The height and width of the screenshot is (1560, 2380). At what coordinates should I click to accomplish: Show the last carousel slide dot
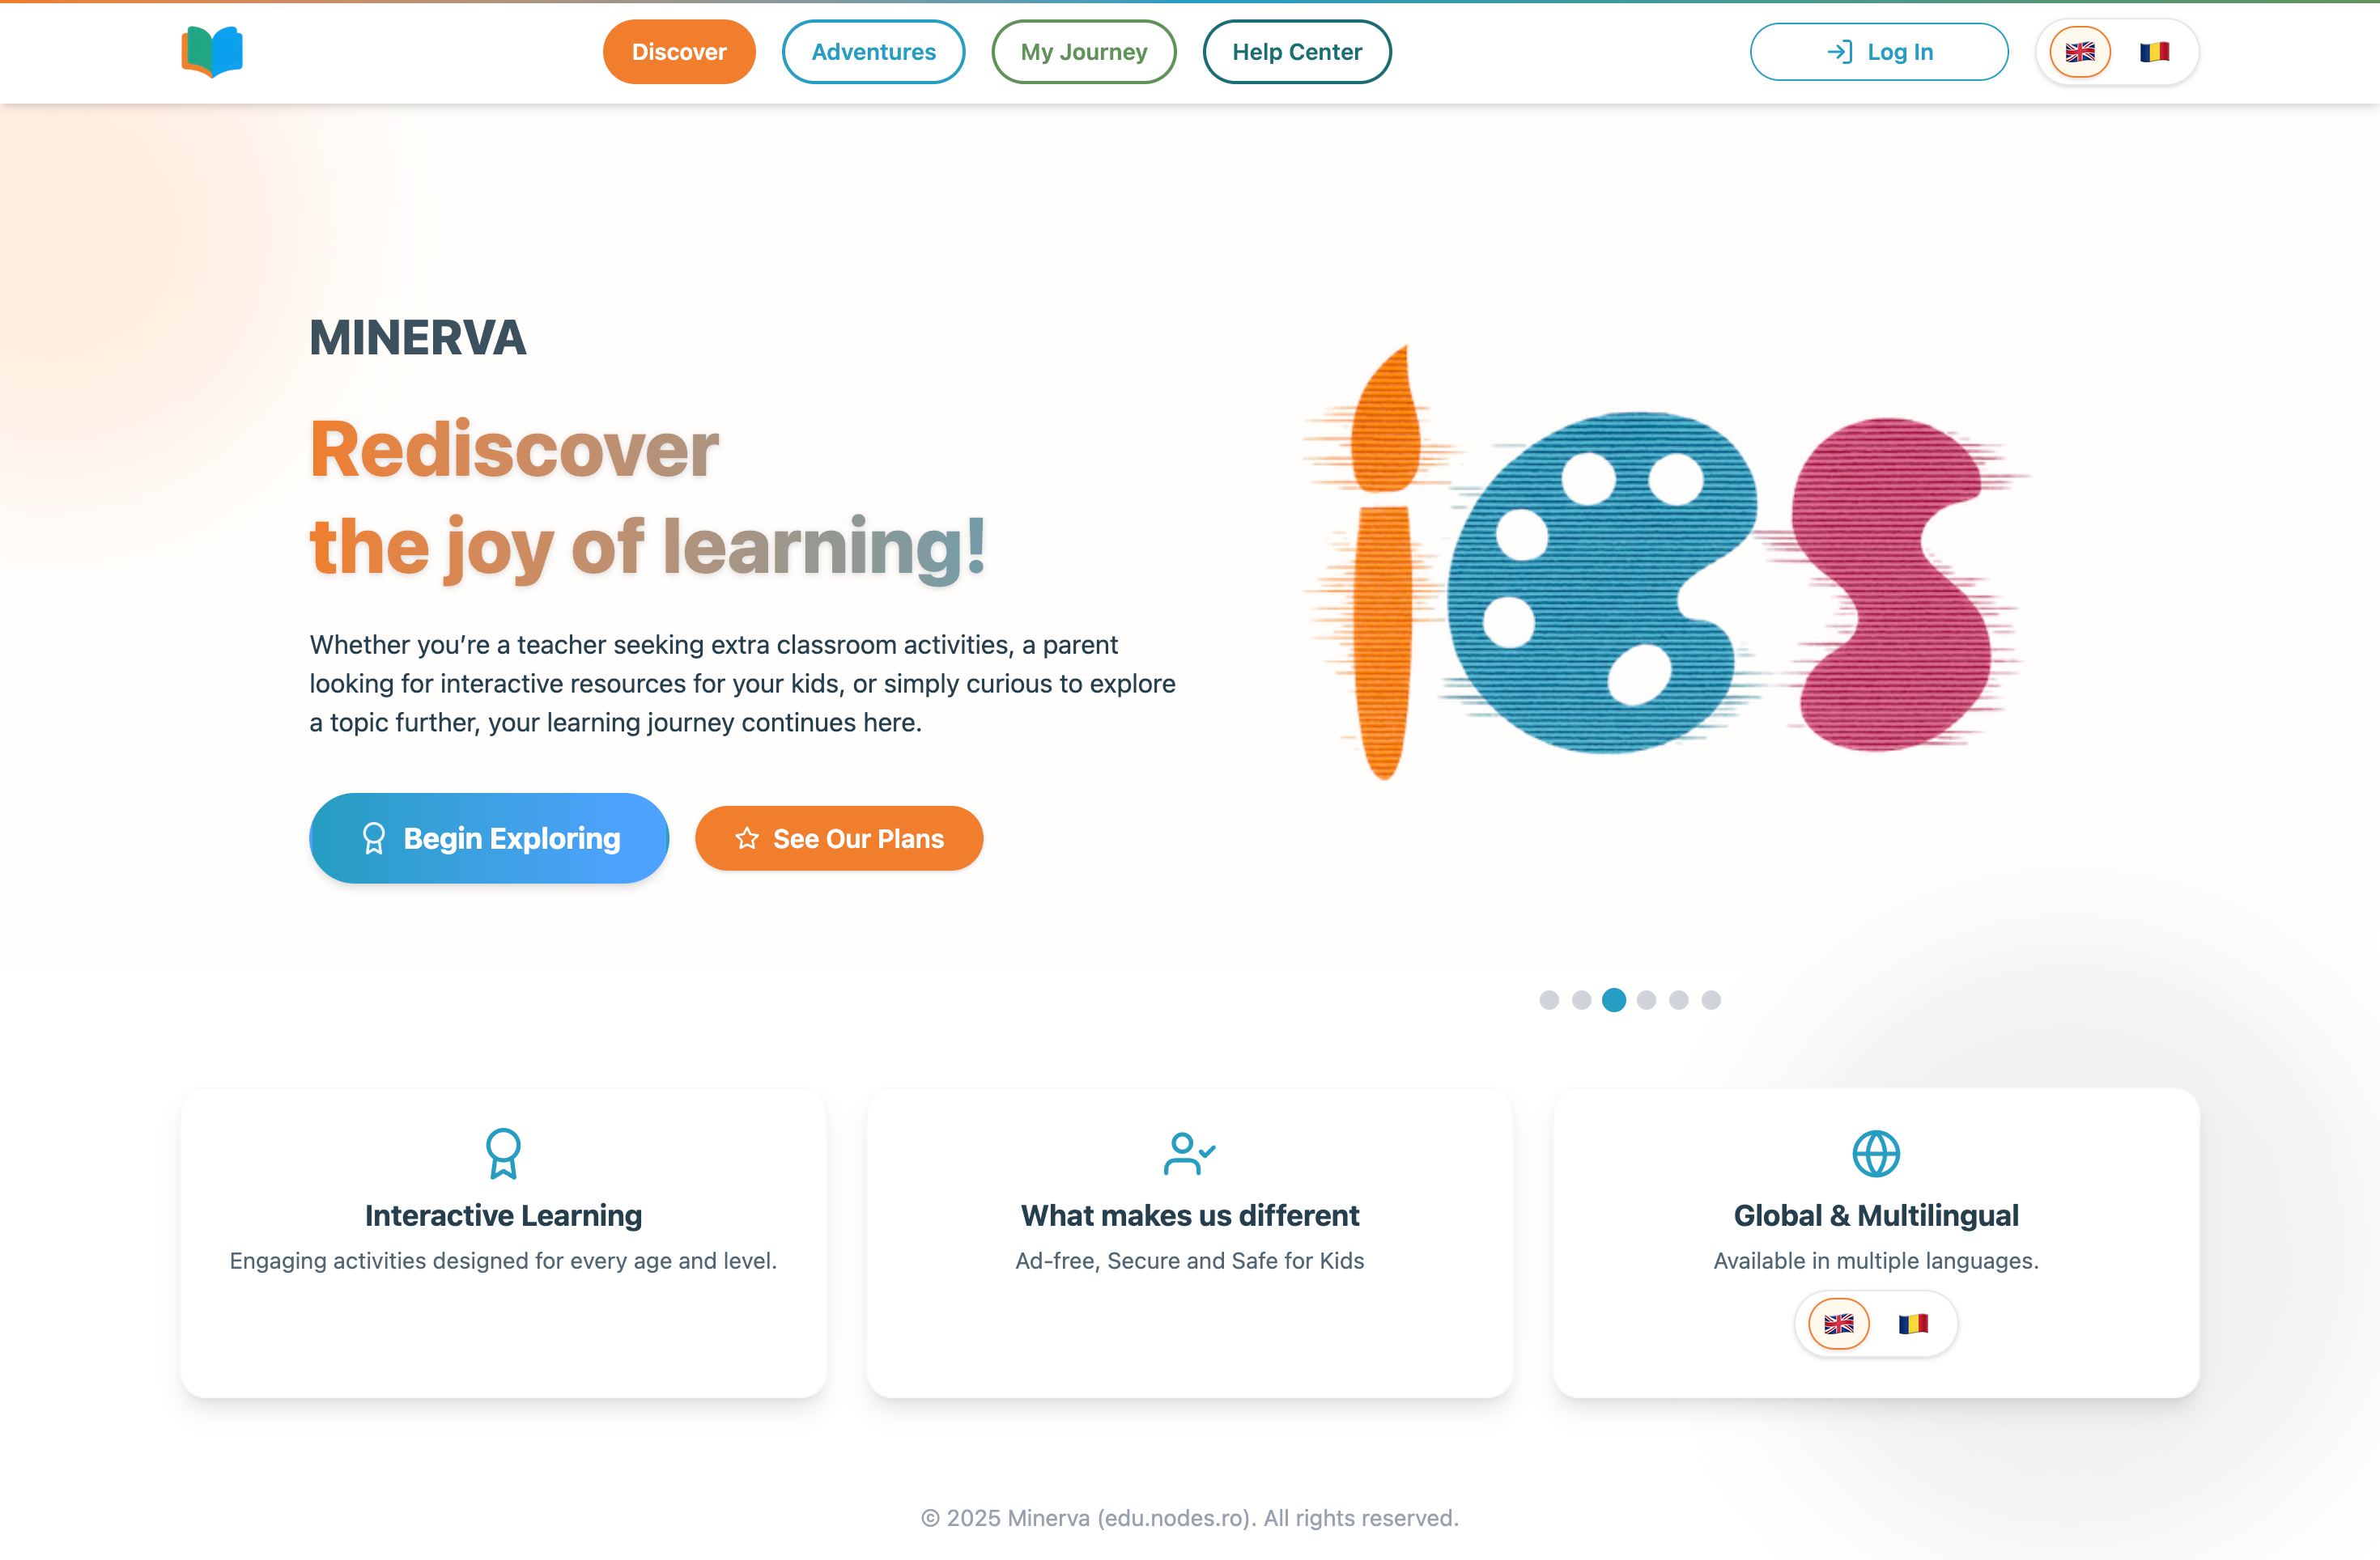tap(1711, 999)
